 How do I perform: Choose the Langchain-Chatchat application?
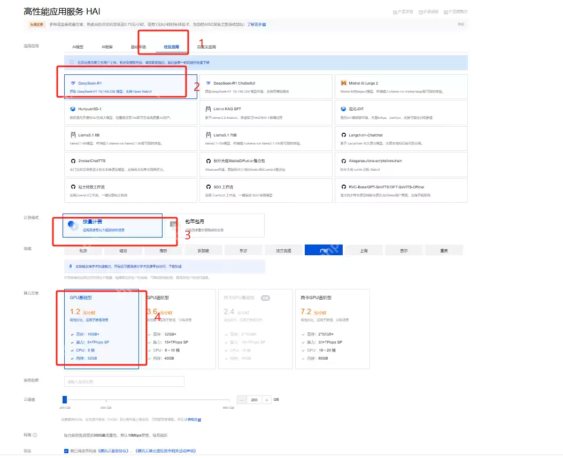[x=401, y=138]
